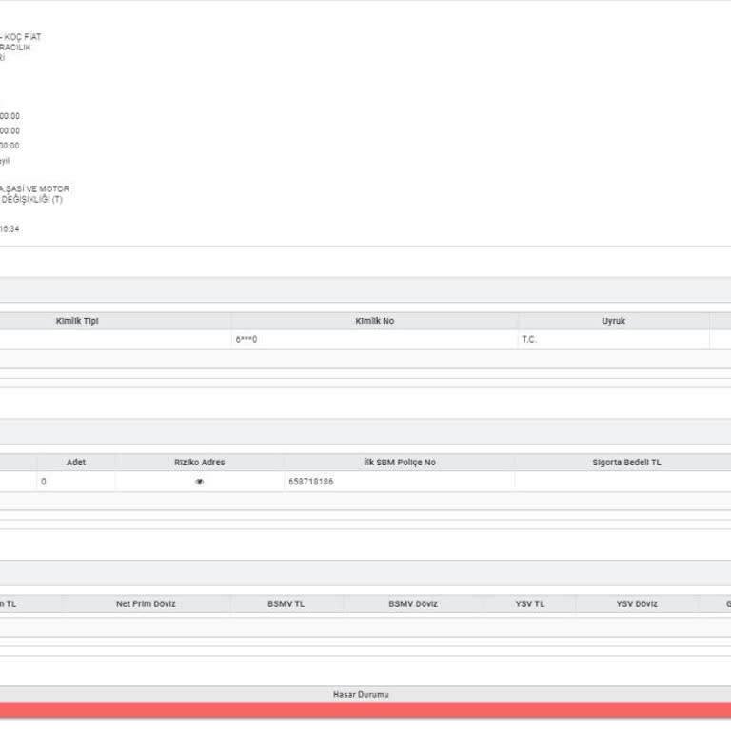Click the Hasar Durumu header bar

(x=365, y=694)
